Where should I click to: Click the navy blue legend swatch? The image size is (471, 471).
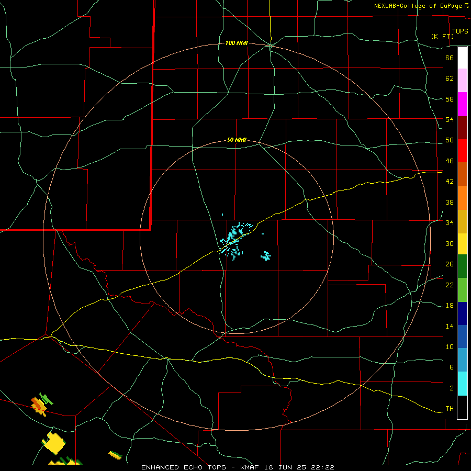coord(462,313)
